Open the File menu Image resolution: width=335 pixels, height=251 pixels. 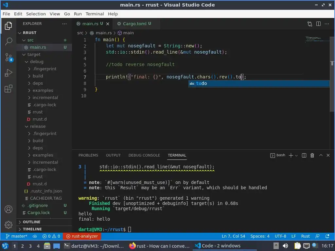(6, 14)
